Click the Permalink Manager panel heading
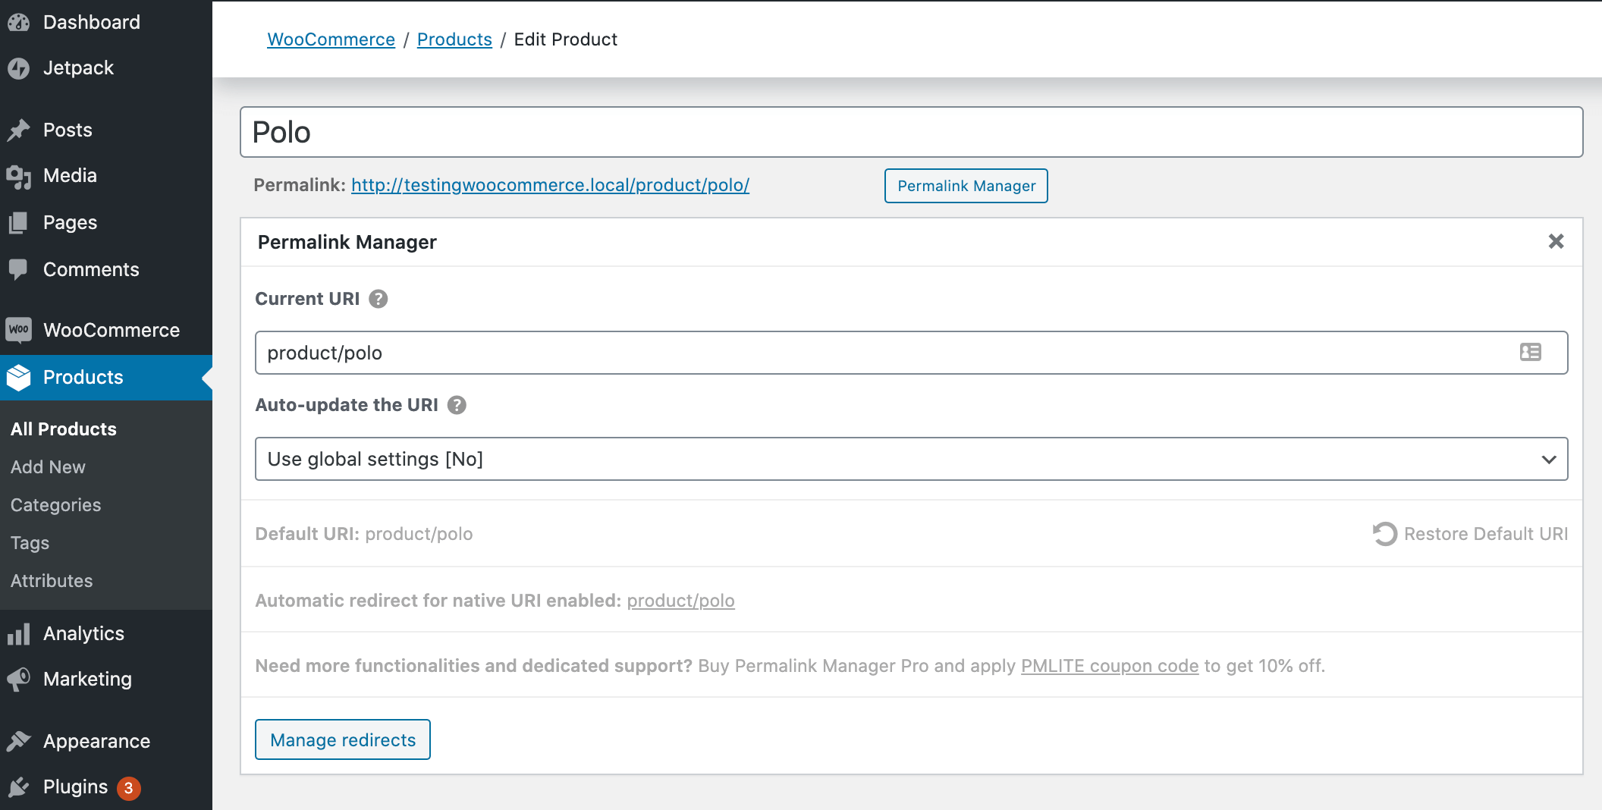The width and height of the screenshot is (1602, 810). click(347, 242)
